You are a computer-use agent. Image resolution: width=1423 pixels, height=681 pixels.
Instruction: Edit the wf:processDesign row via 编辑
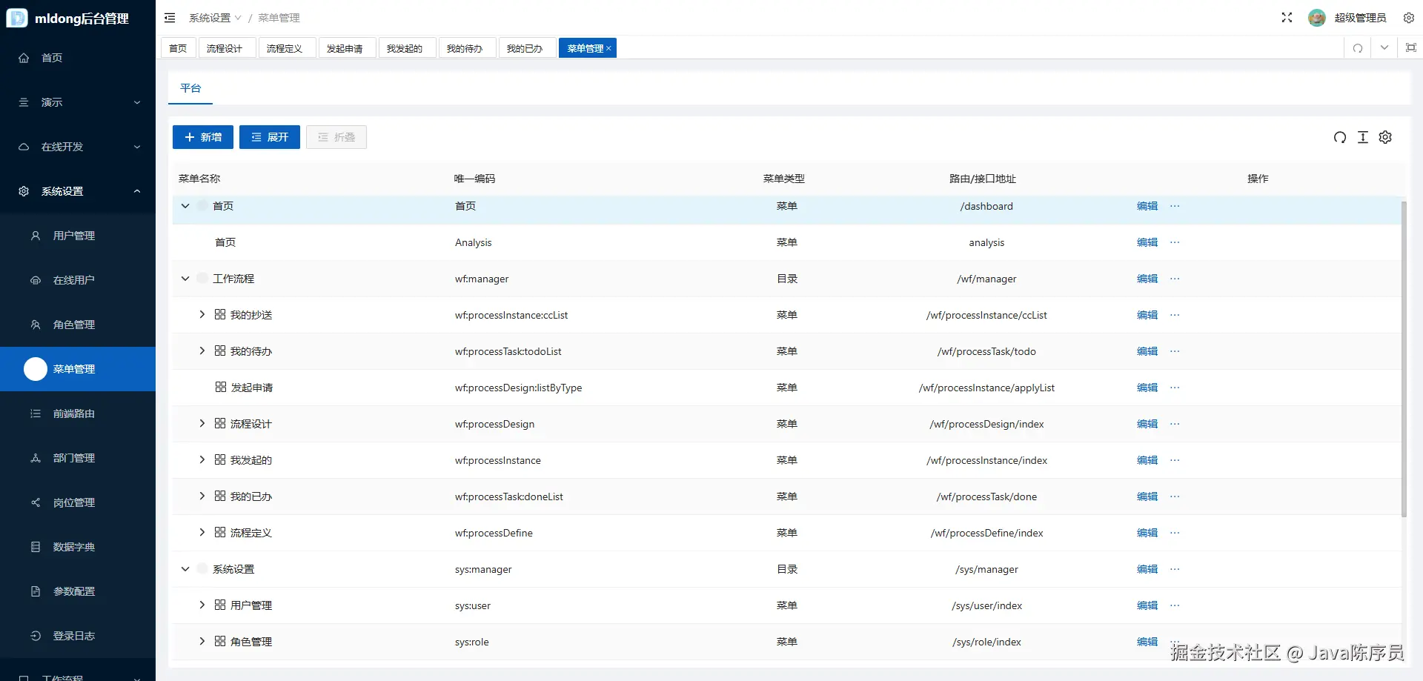coord(1147,424)
